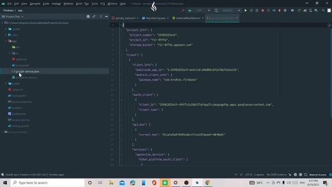Click the Windows Start button
Viewport: 332px width, 187px height.
click(5, 182)
